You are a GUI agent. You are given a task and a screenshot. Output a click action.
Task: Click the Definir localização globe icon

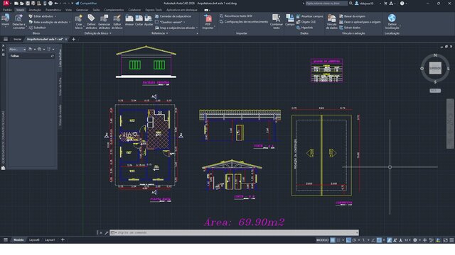click(x=392, y=18)
